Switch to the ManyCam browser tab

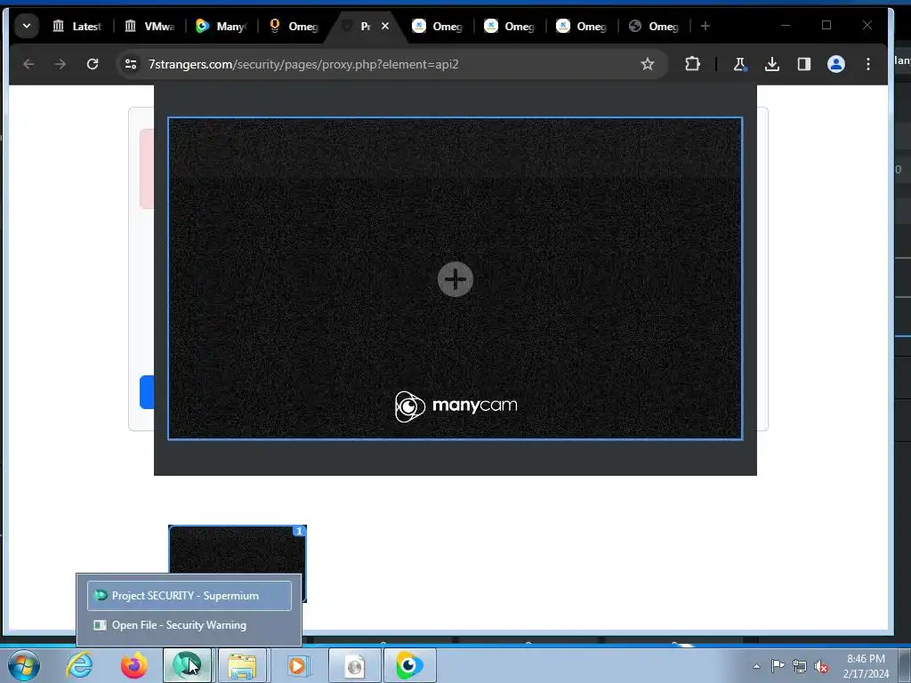click(x=222, y=26)
